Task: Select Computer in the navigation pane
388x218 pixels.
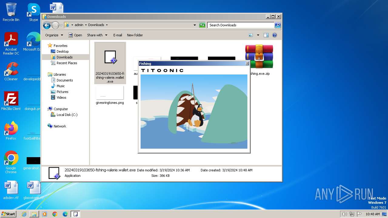Action: point(61,109)
